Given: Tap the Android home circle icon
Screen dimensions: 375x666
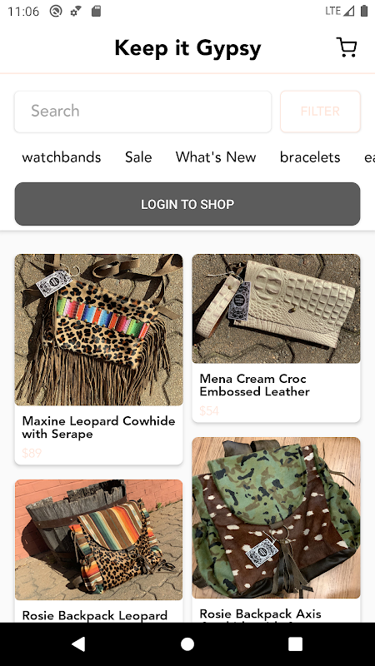Looking at the screenshot, I should tap(187, 644).
